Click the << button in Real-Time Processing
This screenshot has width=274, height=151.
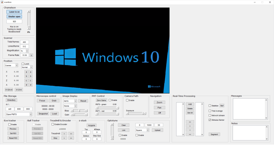pyautogui.click(x=190, y=134)
